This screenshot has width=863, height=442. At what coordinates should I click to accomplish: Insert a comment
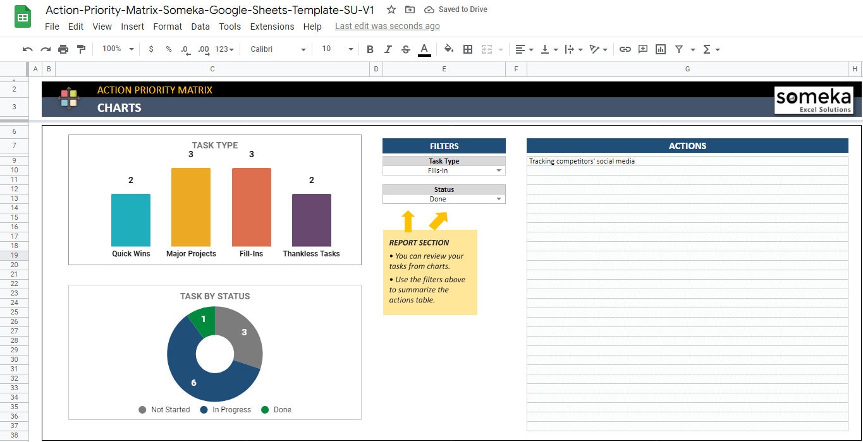(642, 49)
